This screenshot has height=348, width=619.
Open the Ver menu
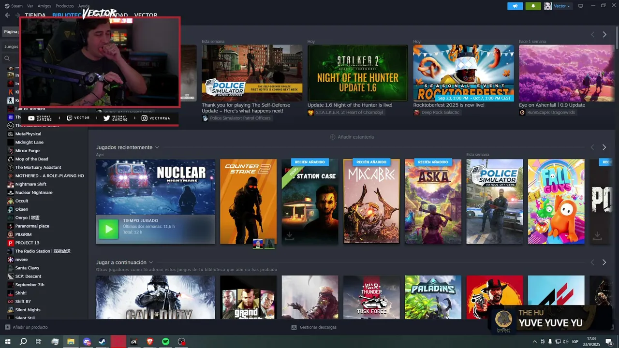[30, 6]
